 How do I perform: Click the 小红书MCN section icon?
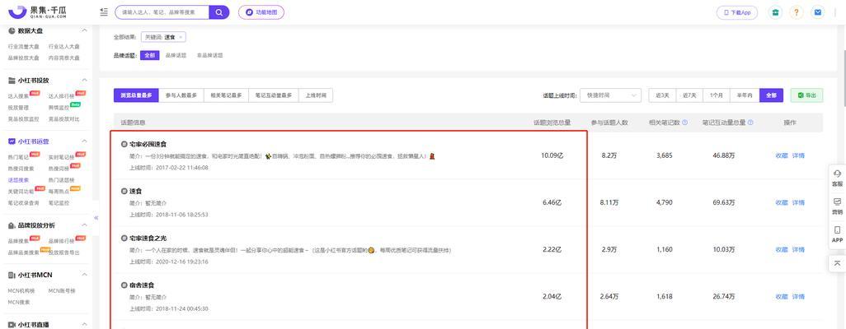[x=12, y=276]
